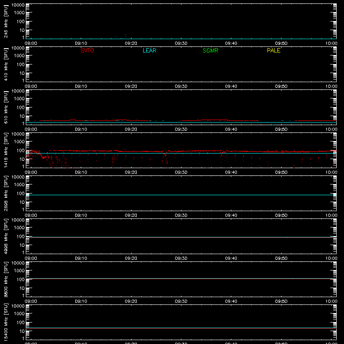Click 09:00 tick below the 610 MHz panel

pos(31,129)
